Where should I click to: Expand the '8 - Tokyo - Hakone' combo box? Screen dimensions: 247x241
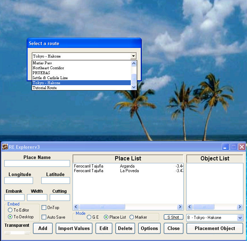[240, 218]
